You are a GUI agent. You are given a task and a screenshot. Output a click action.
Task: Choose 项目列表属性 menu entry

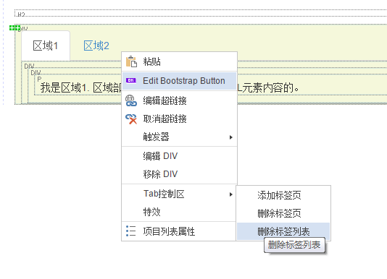click(x=180, y=231)
